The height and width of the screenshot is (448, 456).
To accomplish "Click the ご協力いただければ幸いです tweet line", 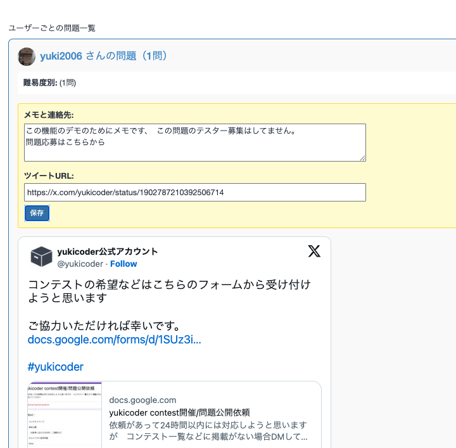I will (x=104, y=326).
